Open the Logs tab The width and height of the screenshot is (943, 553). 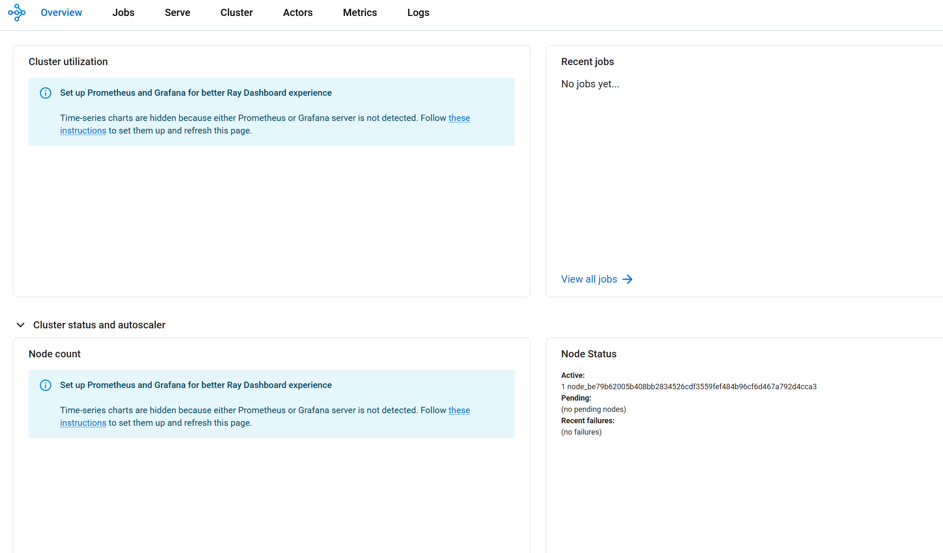(418, 13)
